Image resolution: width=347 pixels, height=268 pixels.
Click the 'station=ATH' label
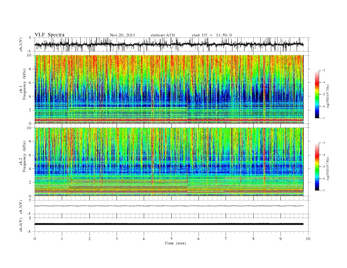(163, 35)
